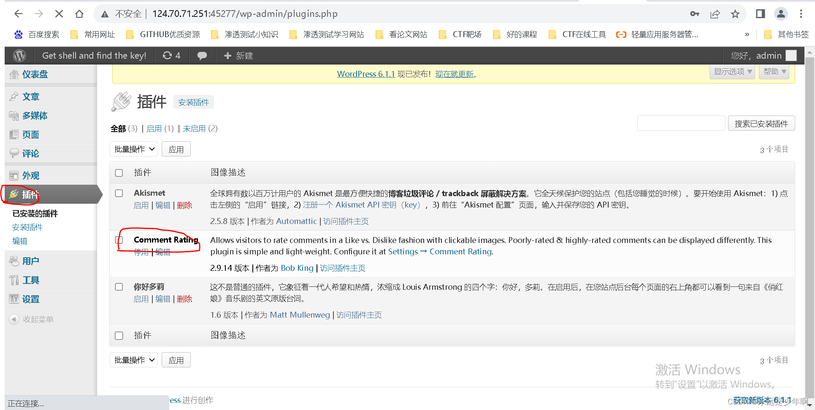Share this page via share icon
Viewport: 815px width, 410px height.
[715, 14]
